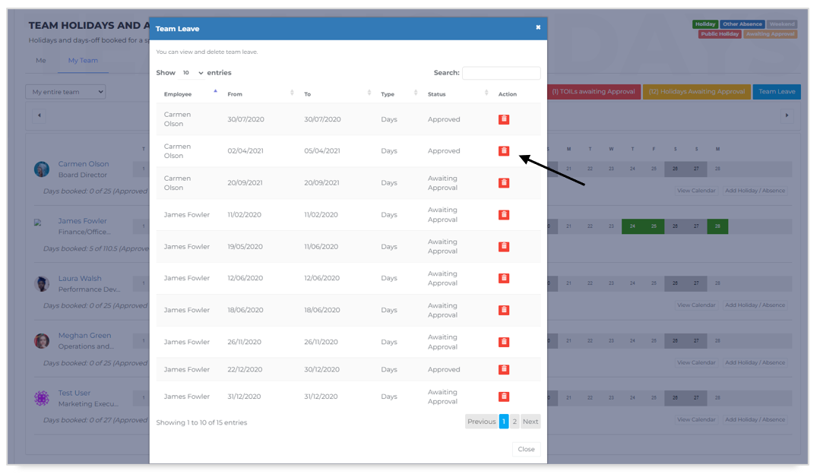Go to page 2 of entries

(514, 422)
